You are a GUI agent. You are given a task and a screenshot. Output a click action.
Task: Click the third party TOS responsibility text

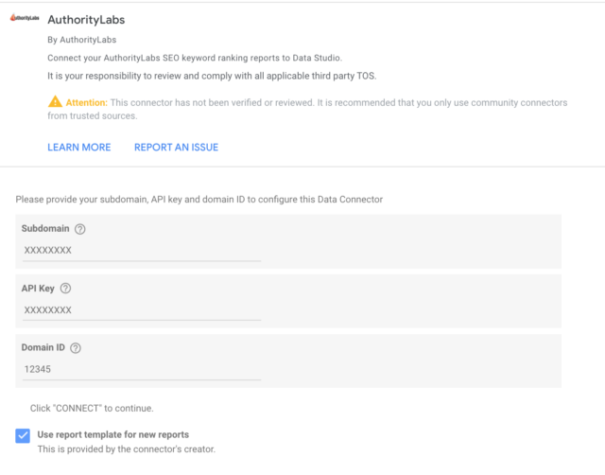coord(212,76)
